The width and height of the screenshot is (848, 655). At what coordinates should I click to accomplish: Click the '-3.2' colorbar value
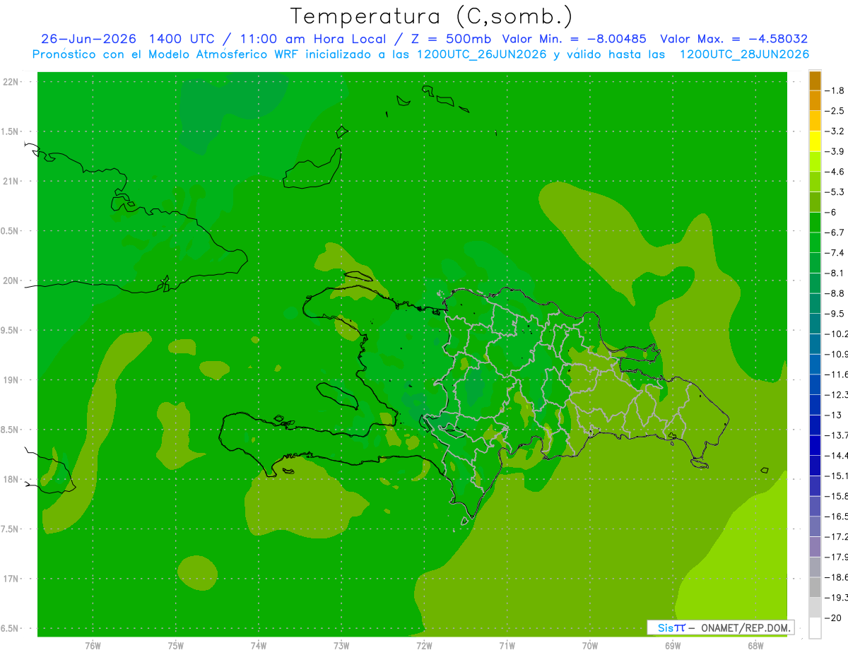pos(835,131)
